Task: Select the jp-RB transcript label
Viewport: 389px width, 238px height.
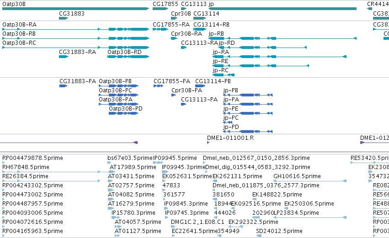Action: (x=216, y=34)
